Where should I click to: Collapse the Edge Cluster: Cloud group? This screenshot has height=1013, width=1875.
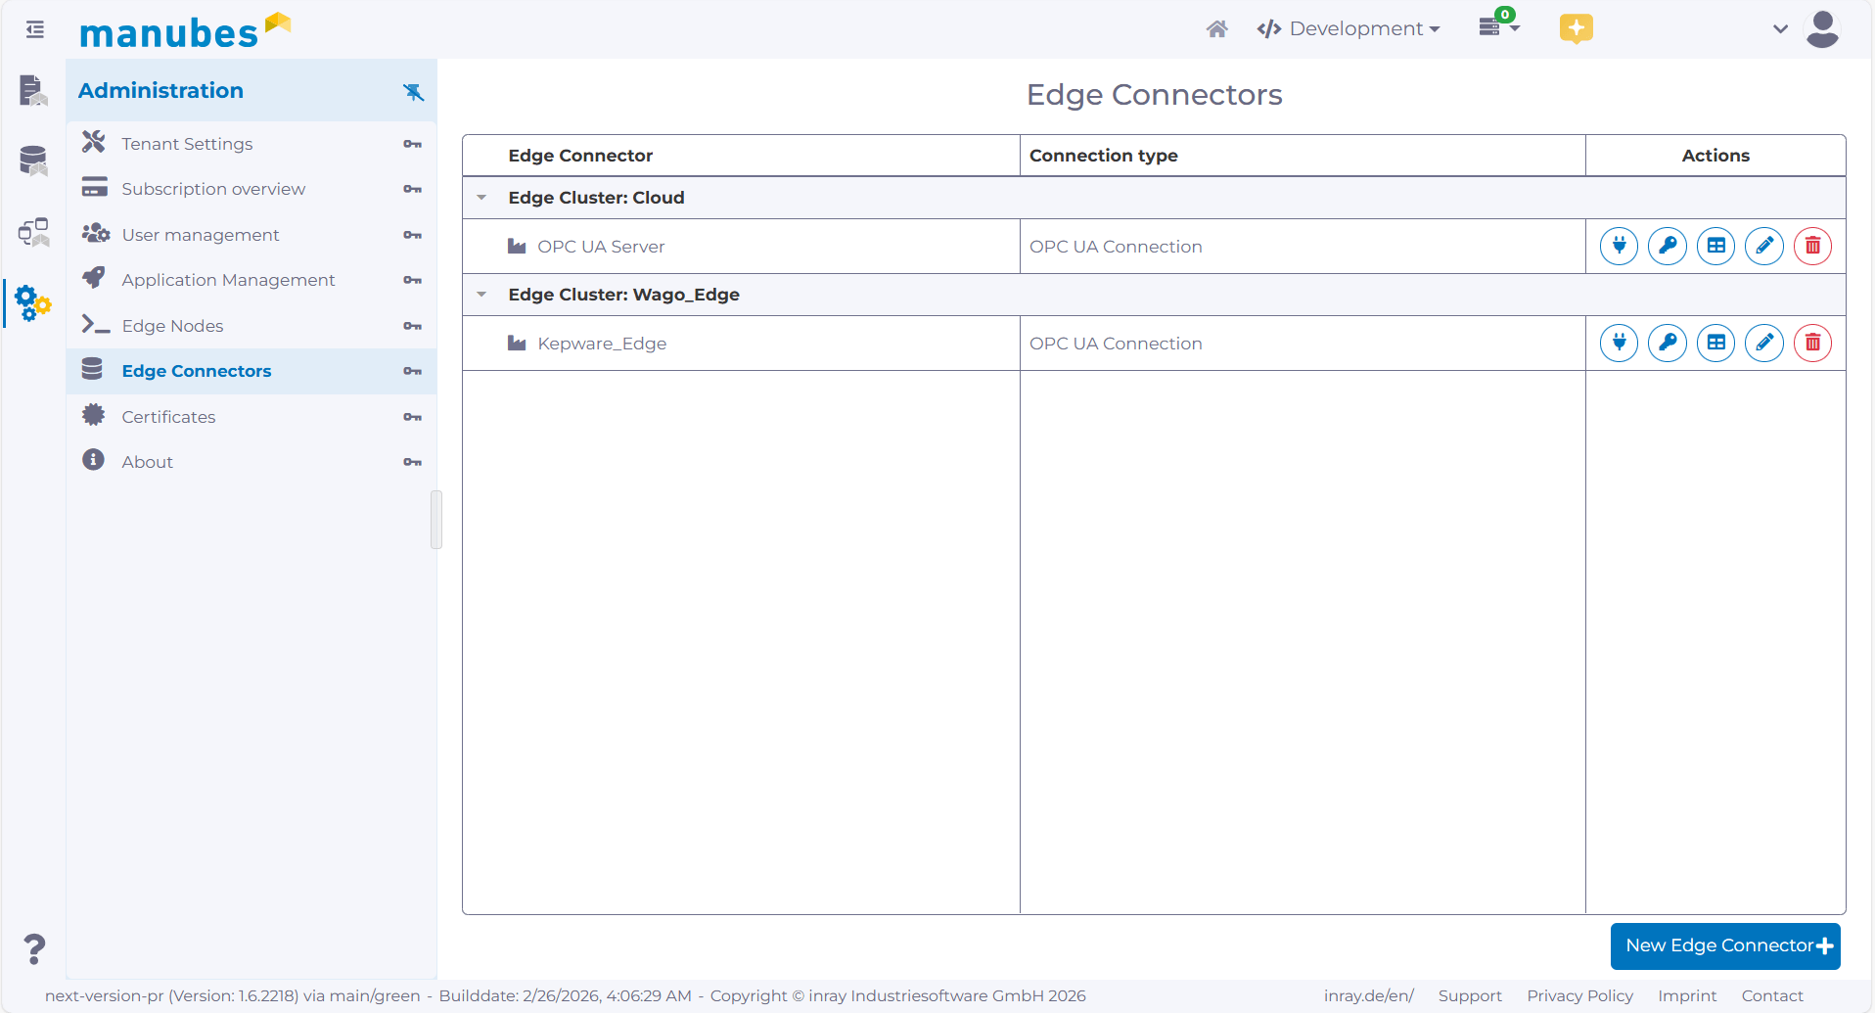480,197
